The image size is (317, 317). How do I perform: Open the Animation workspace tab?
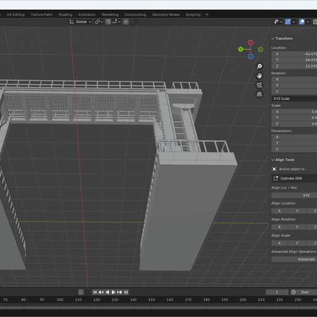pos(87,15)
